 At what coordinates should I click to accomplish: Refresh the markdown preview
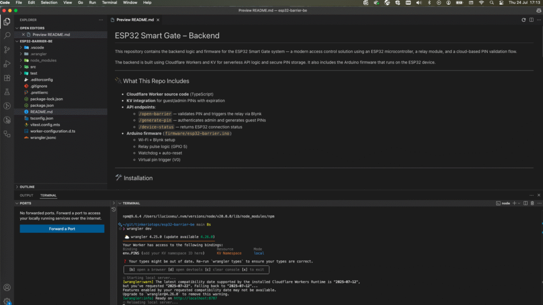[523, 20]
